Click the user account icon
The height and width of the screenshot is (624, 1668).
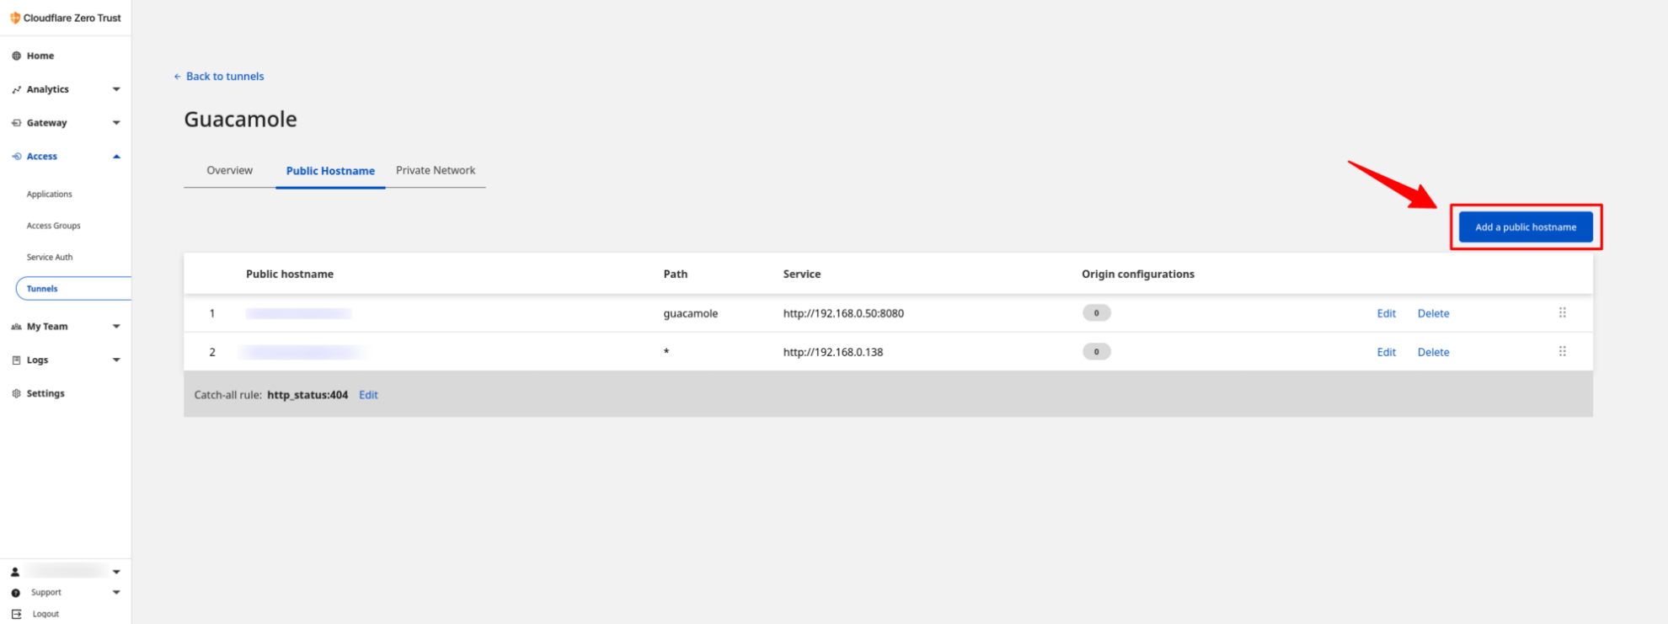coord(15,571)
